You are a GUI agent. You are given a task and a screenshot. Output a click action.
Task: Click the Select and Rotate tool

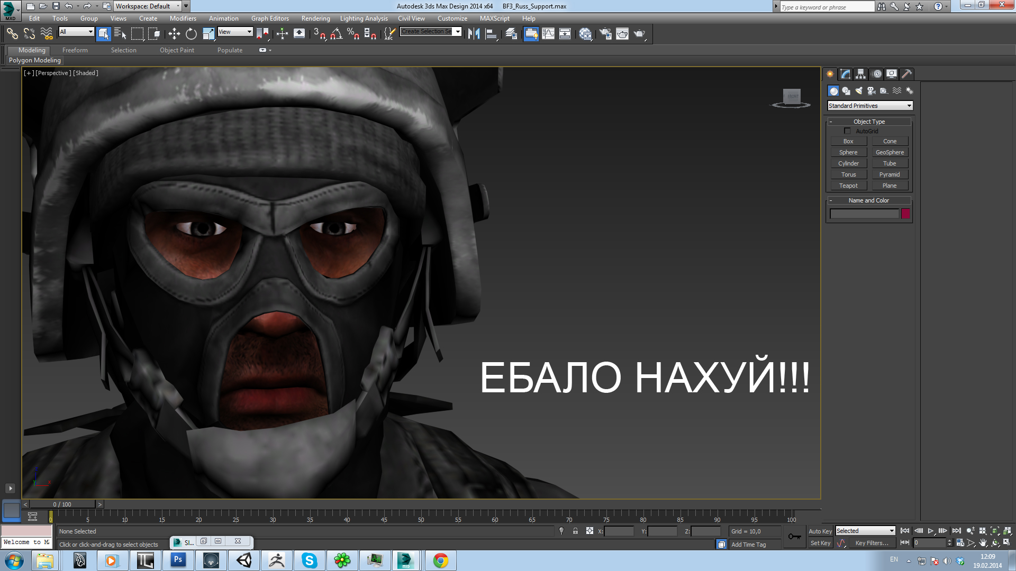point(191,34)
